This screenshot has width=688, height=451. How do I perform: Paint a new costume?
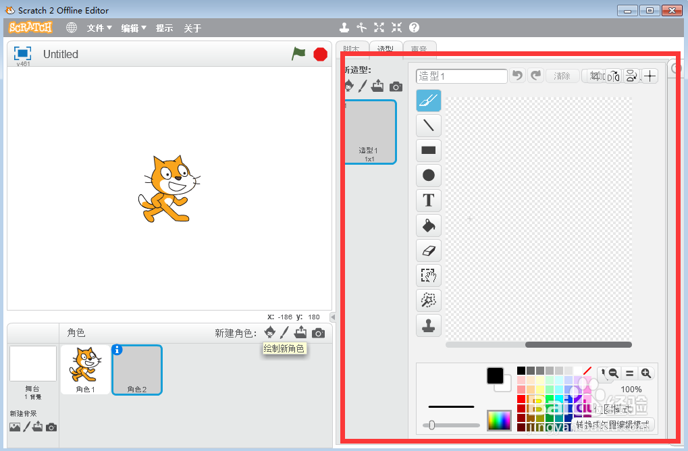coord(363,86)
